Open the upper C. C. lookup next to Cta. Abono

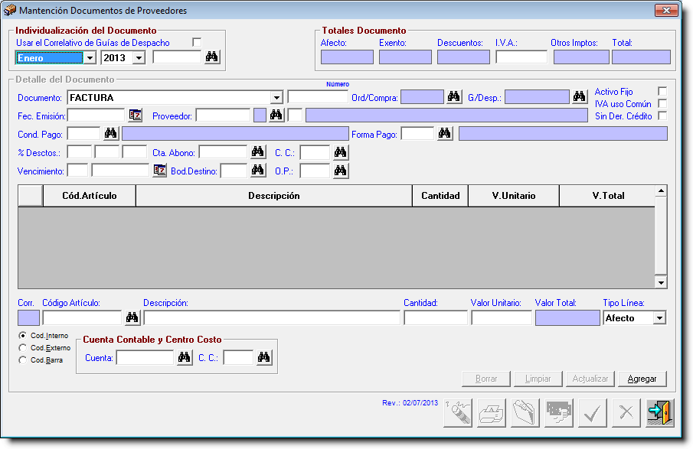pyautogui.click(x=340, y=152)
